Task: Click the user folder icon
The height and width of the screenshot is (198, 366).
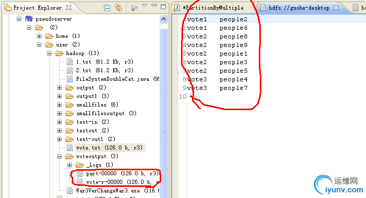Action: [50, 45]
